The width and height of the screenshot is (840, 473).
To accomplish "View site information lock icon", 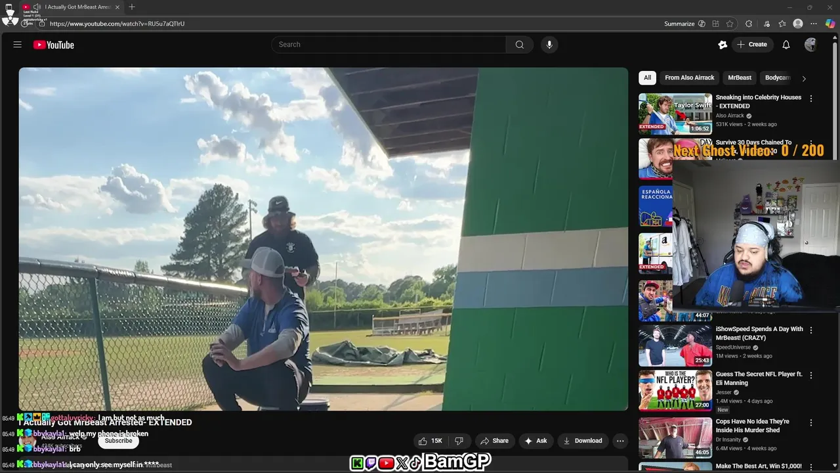I will [x=41, y=24].
